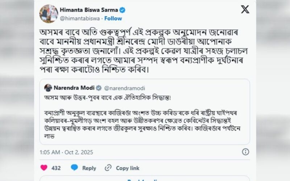
Task: Click the chain link copy icon
Action: pos(108,168)
